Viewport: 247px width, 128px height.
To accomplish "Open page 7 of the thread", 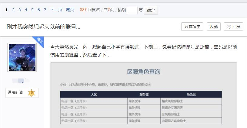I will point(45,10).
